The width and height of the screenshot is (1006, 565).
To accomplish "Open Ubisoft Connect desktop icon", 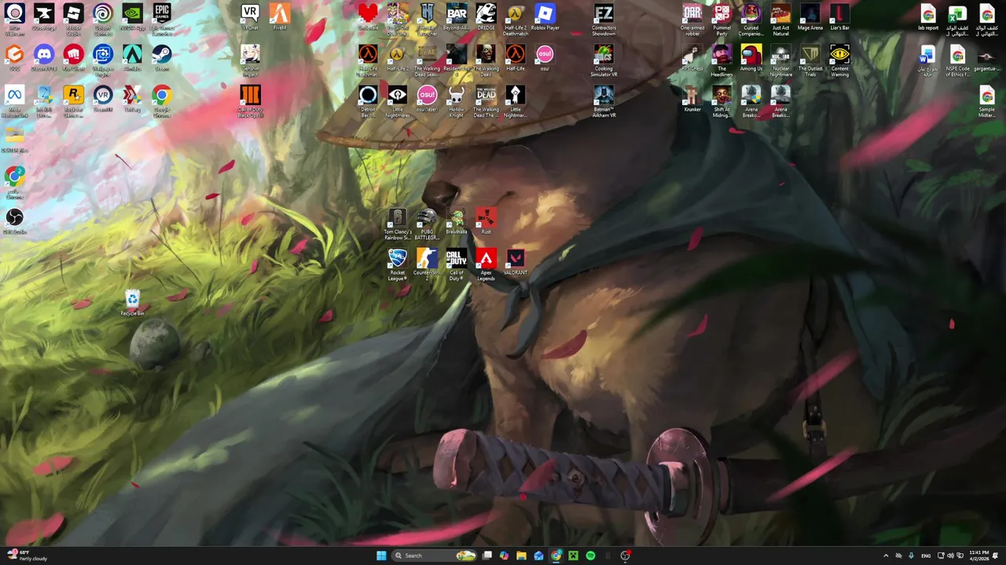I will [x=102, y=19].
